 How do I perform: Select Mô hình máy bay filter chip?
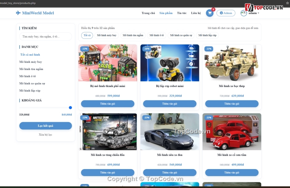(x=107, y=35)
